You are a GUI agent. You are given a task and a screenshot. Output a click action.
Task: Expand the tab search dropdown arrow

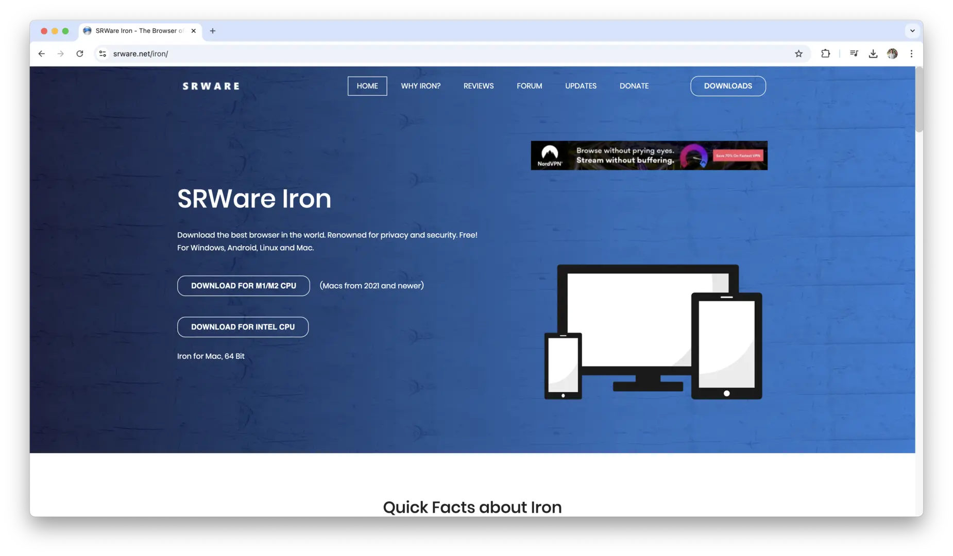coord(912,31)
